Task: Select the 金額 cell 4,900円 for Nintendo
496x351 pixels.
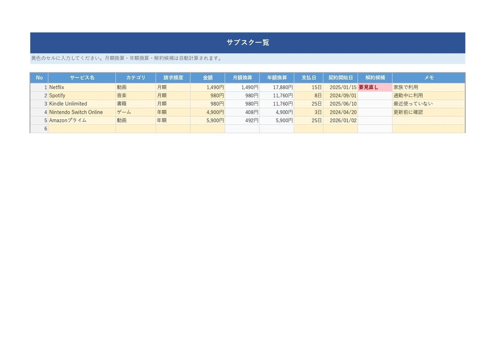Action: [207, 112]
